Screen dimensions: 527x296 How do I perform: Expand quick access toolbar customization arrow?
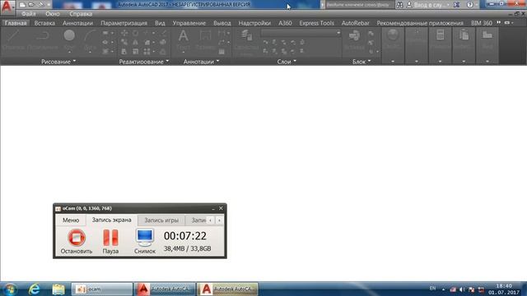pyautogui.click(x=49, y=5)
